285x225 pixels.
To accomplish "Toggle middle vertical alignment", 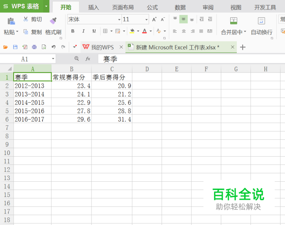I will click(x=183, y=19).
